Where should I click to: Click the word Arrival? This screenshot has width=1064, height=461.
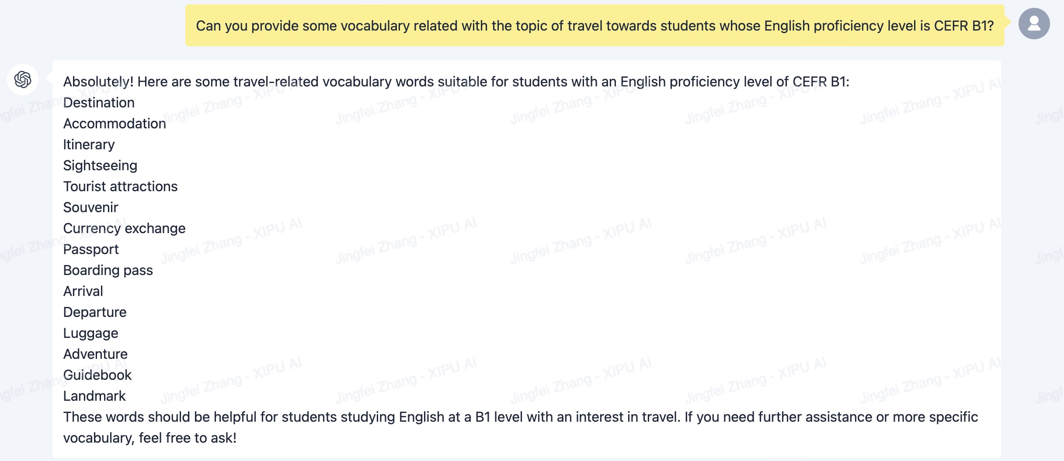[x=83, y=291]
